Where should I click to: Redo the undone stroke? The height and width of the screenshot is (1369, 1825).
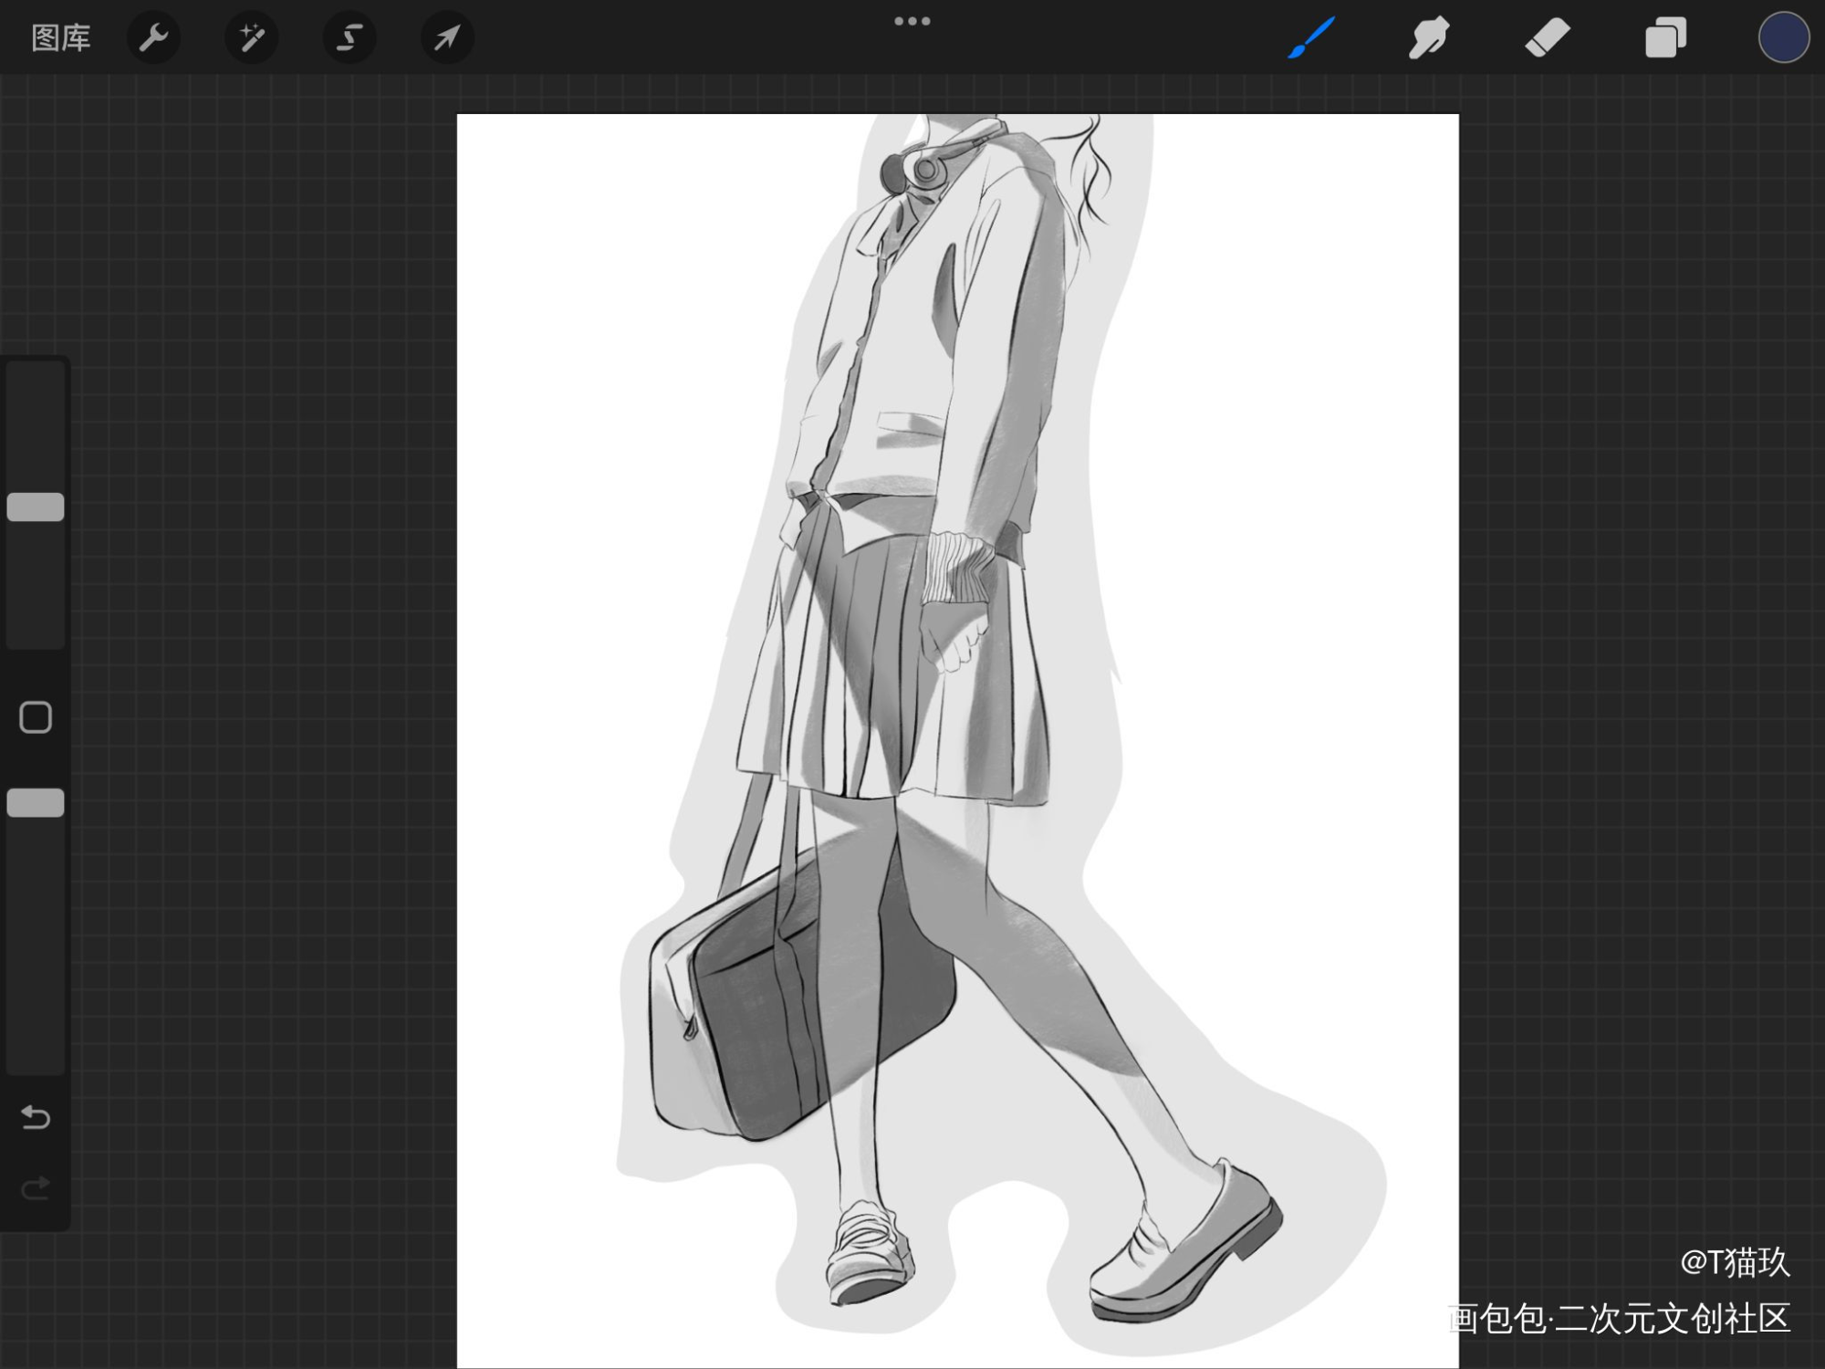[x=36, y=1188]
